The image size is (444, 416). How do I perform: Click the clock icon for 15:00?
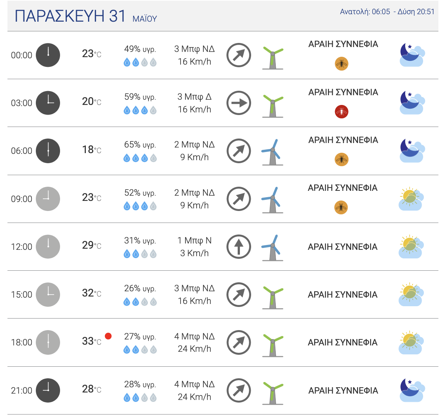pos(48,295)
